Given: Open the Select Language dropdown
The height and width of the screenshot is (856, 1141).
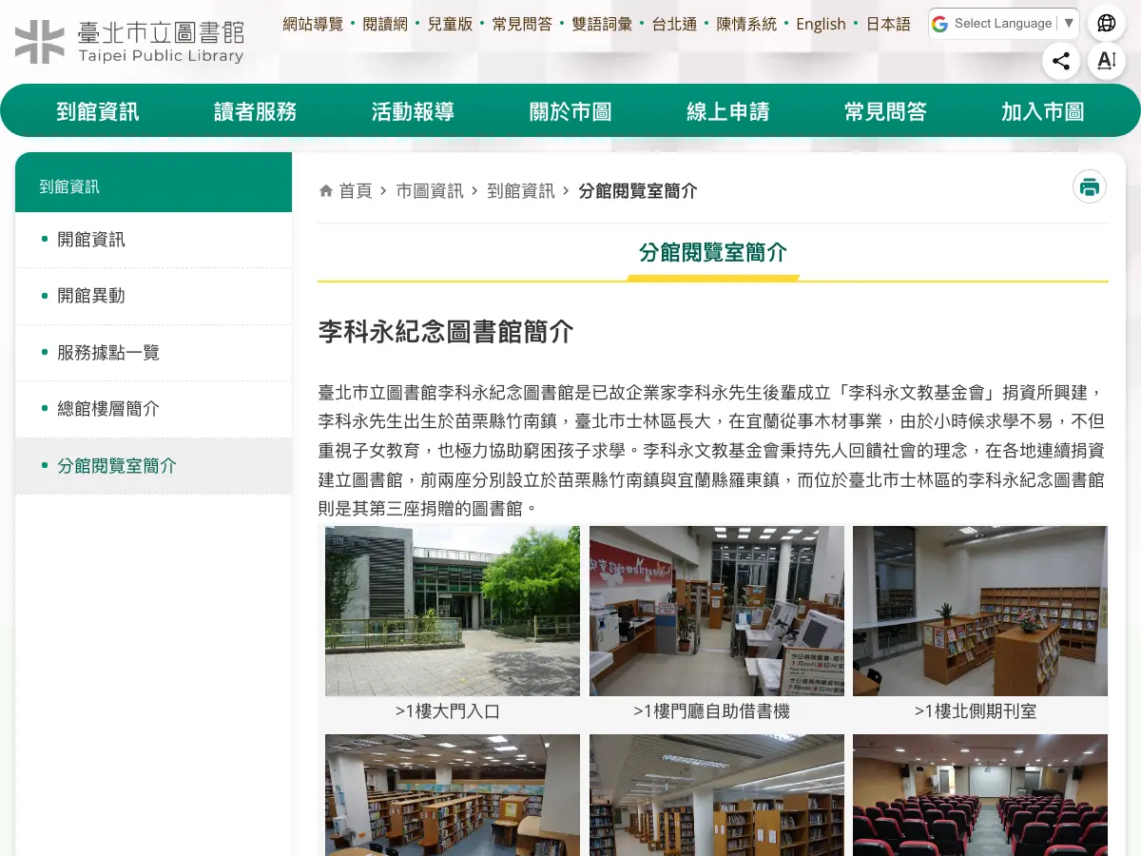Looking at the screenshot, I should [1003, 24].
